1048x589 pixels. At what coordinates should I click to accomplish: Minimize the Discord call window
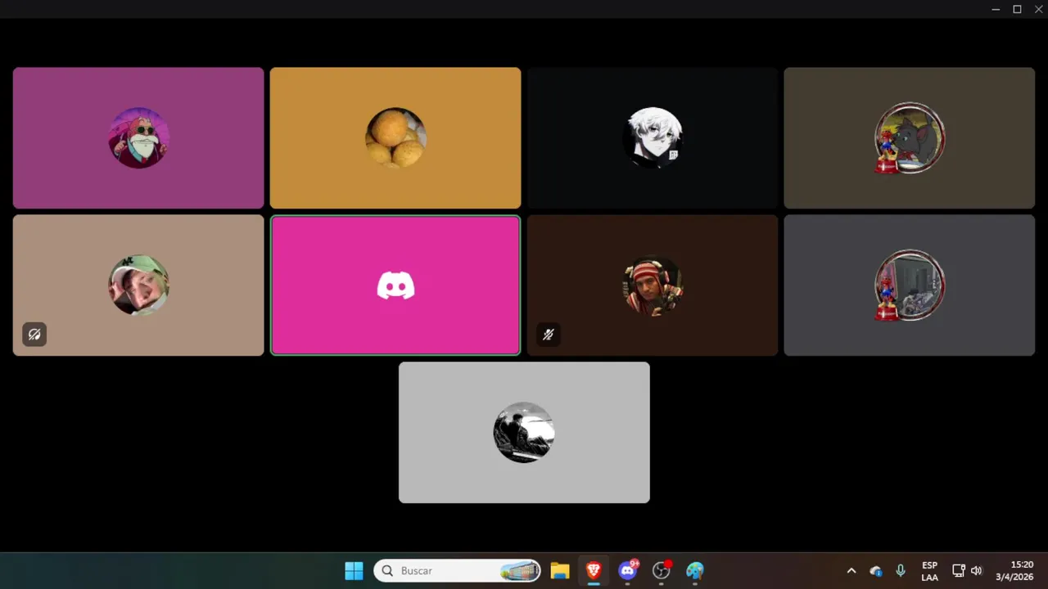tap(996, 9)
